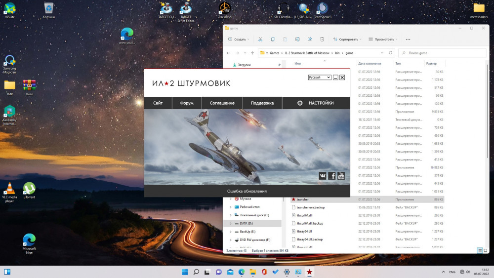Click the Share icon in Explorer toolbar

tap(310, 39)
